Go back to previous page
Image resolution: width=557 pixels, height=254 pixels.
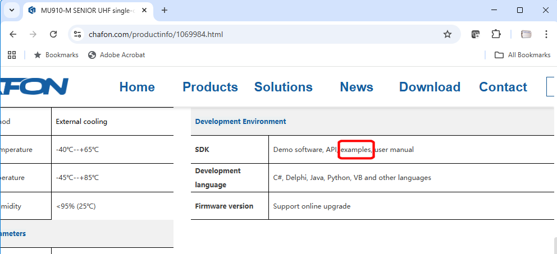(x=13, y=34)
